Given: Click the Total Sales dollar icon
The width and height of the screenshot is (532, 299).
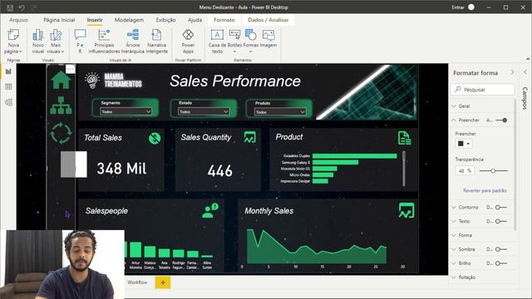Looking at the screenshot, I should click(155, 138).
